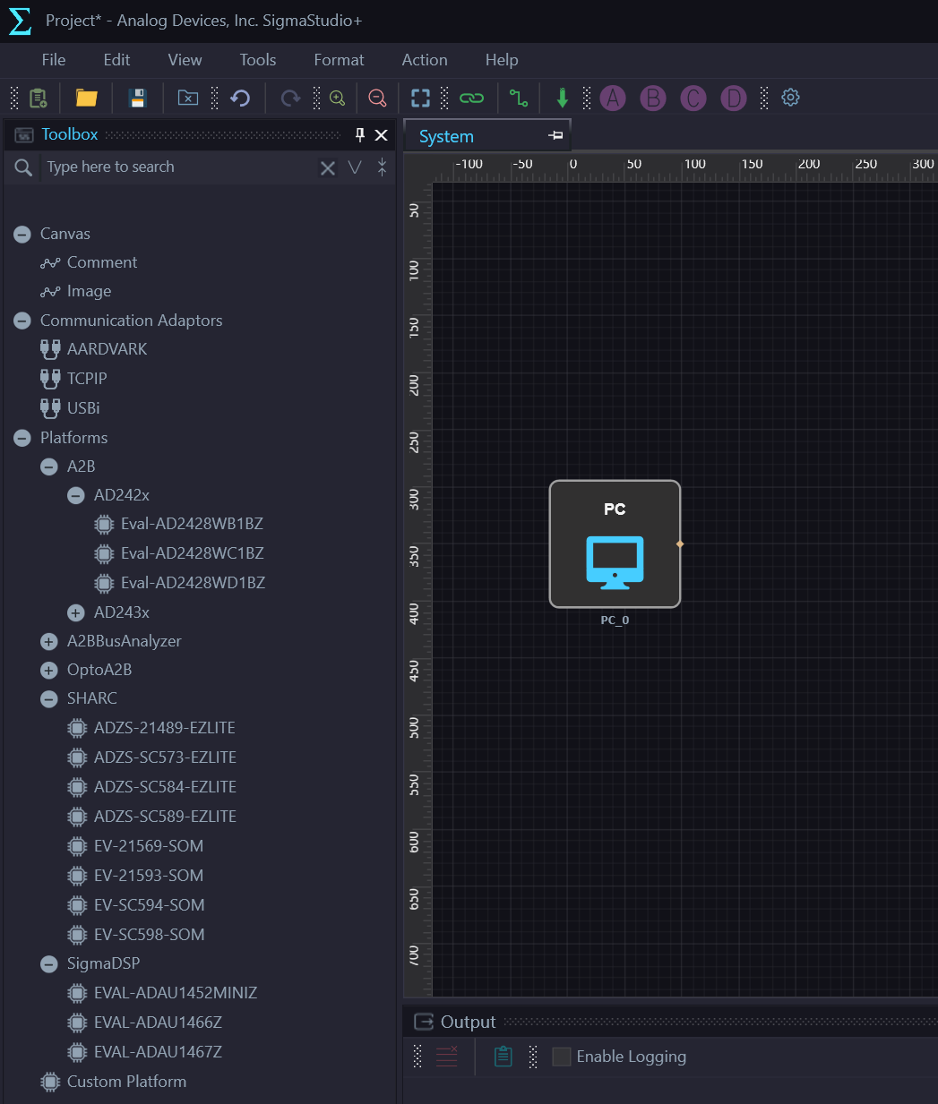The height and width of the screenshot is (1104, 938).
Task: Collapse the SHARC node
Action: point(49,699)
